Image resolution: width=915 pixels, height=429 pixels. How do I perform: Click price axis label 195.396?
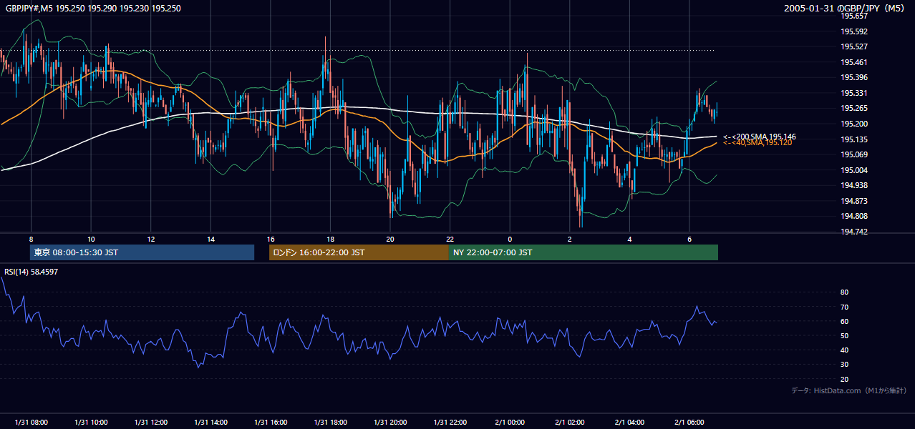(853, 77)
